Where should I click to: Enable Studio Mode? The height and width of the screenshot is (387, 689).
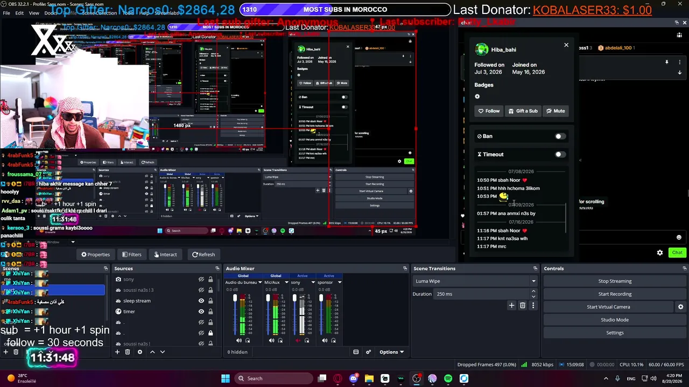615,320
